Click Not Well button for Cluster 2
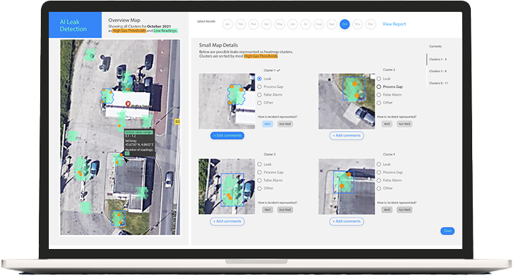The image size is (513, 276). pos(404,124)
